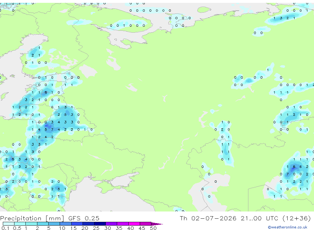Click the legend label "45"
Screen dimensions: 314x230
142,228
